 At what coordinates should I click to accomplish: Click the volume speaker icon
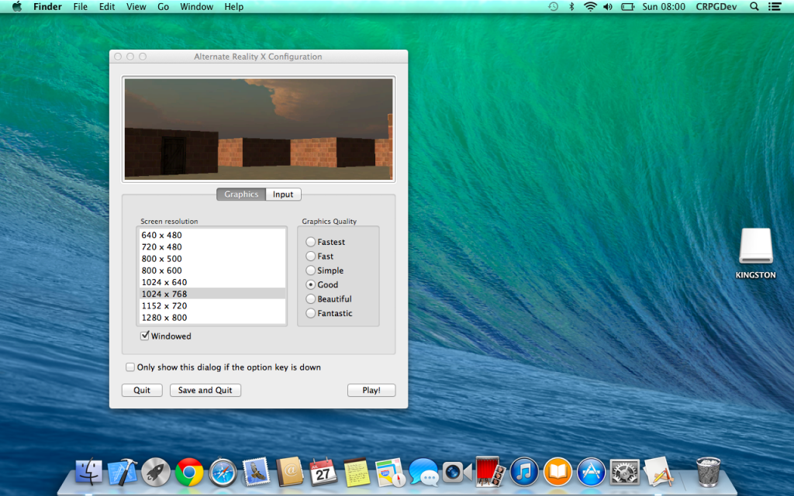point(608,6)
